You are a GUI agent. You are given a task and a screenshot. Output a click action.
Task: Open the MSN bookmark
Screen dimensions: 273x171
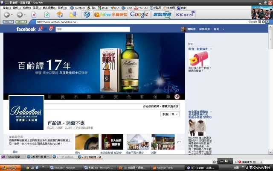[x=115, y=8]
